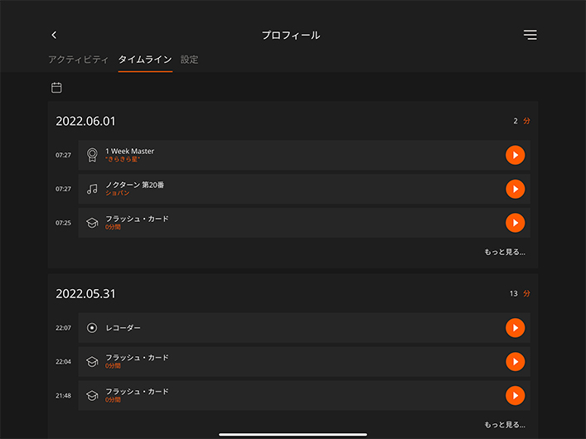Select the タイムライン tab
The height and width of the screenshot is (439, 586).
click(x=145, y=60)
